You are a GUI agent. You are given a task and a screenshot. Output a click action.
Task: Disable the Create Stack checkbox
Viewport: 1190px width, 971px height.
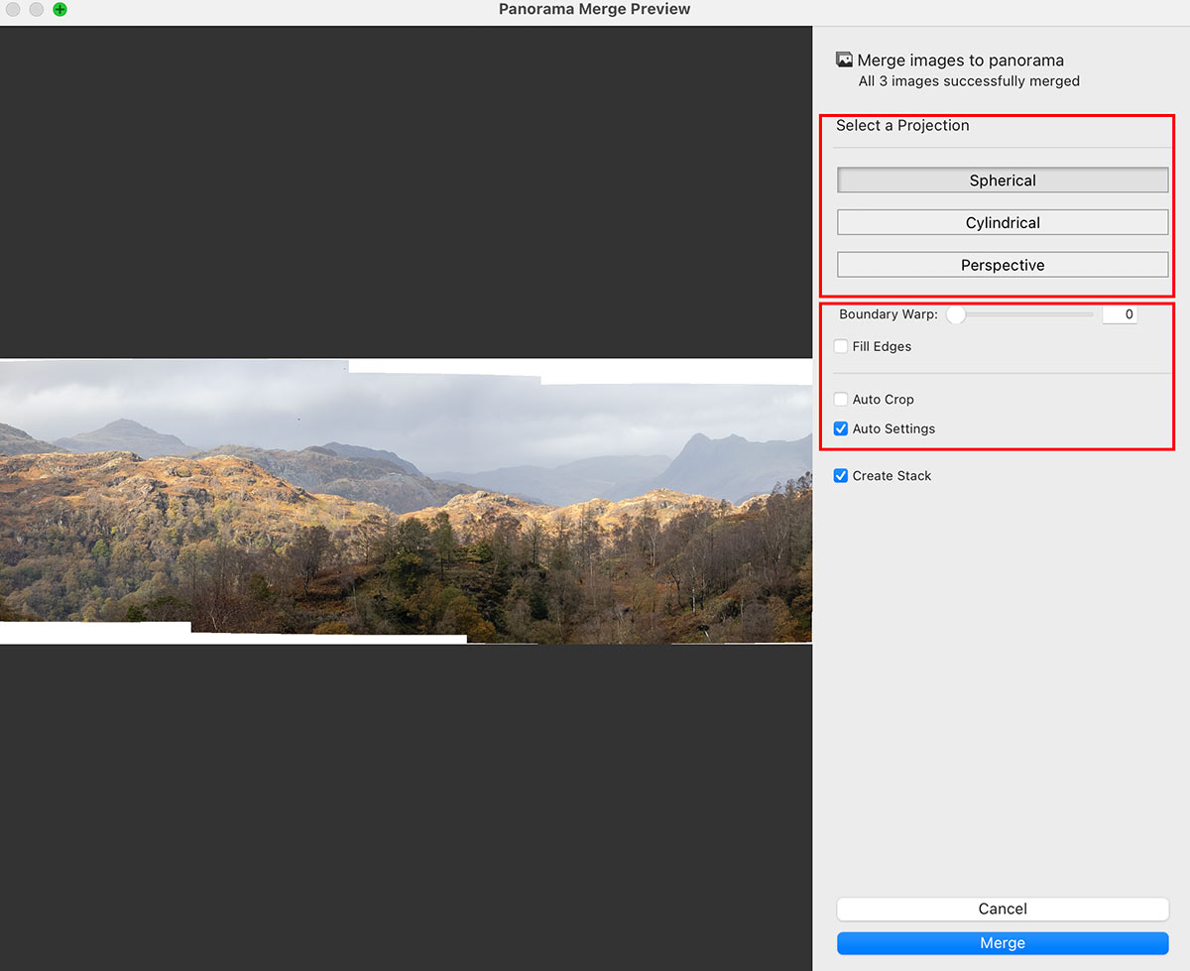[841, 475]
